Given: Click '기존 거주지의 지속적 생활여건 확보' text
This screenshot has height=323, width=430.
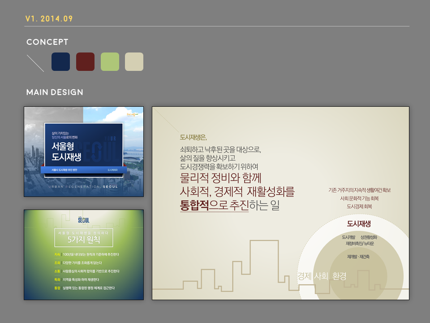Looking at the screenshot, I should (x=360, y=190).
